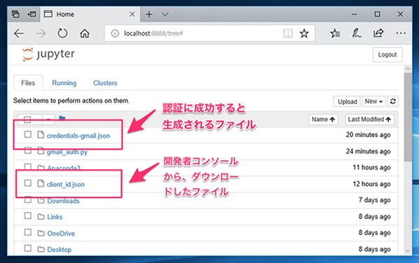Go to the browser home page icon

pyautogui.click(x=84, y=34)
